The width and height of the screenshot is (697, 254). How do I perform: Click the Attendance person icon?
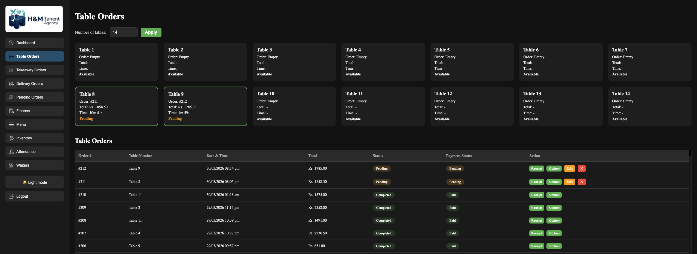11,152
